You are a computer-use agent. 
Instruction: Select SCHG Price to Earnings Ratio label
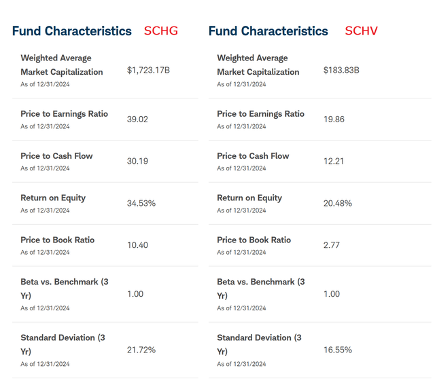pyautogui.click(x=64, y=114)
